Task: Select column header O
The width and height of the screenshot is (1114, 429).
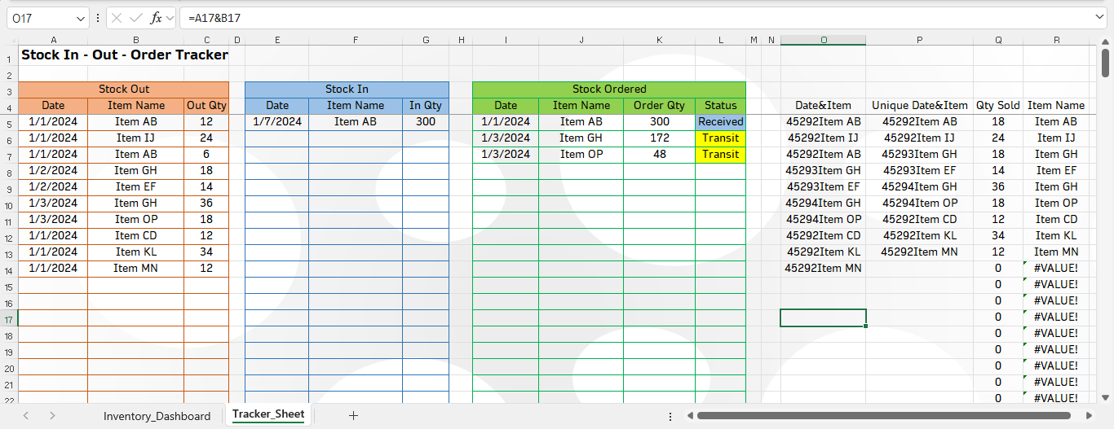Action: pyautogui.click(x=823, y=39)
